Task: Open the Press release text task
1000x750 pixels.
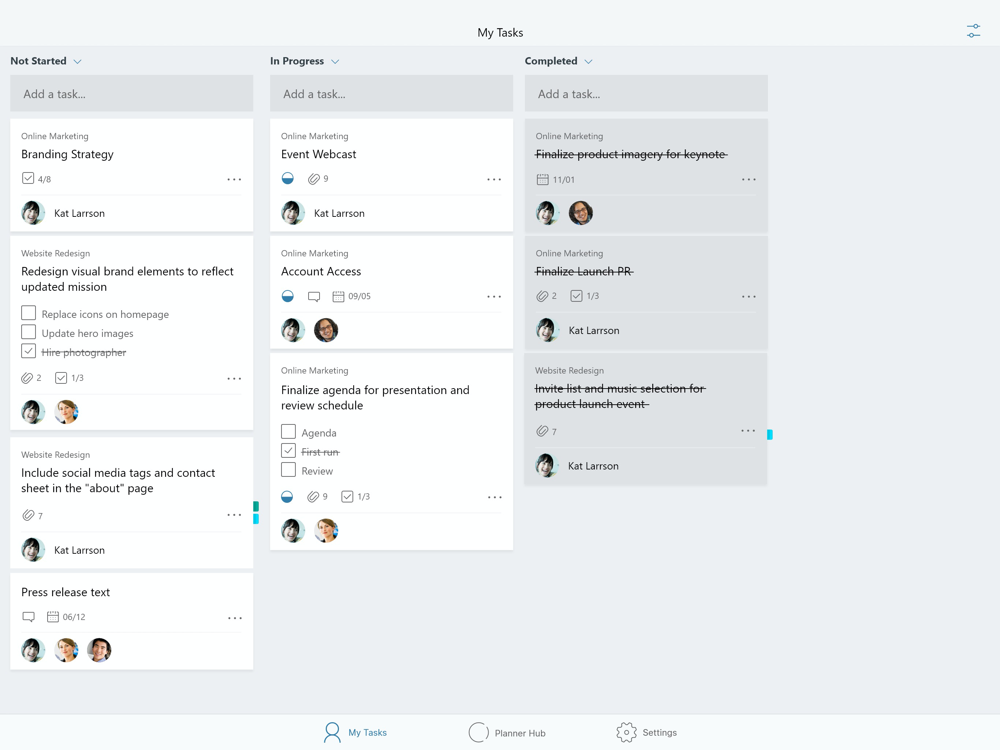Action: tap(66, 592)
